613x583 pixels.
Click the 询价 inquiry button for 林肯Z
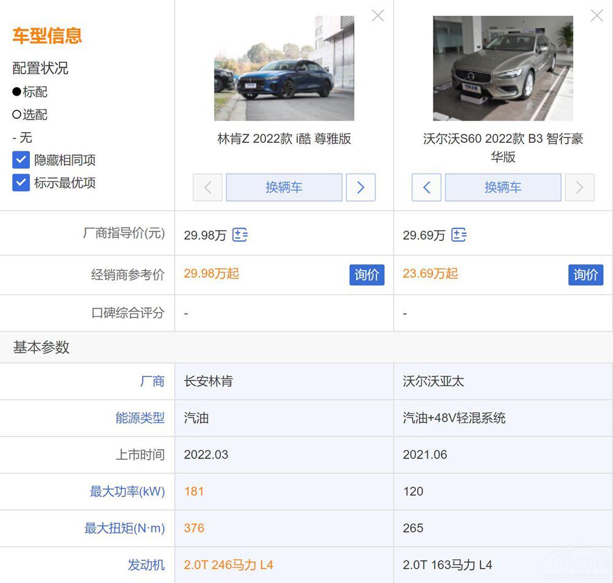[x=367, y=275]
